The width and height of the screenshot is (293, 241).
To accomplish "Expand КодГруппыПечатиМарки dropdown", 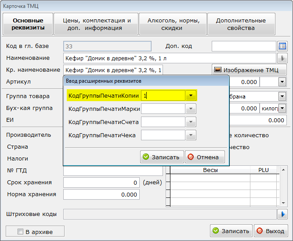I will coord(191,109).
